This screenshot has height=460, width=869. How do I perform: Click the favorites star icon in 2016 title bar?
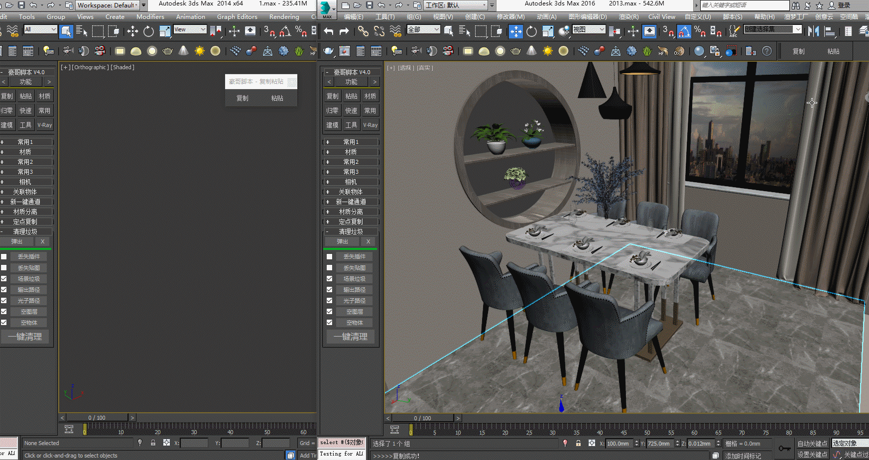point(819,5)
